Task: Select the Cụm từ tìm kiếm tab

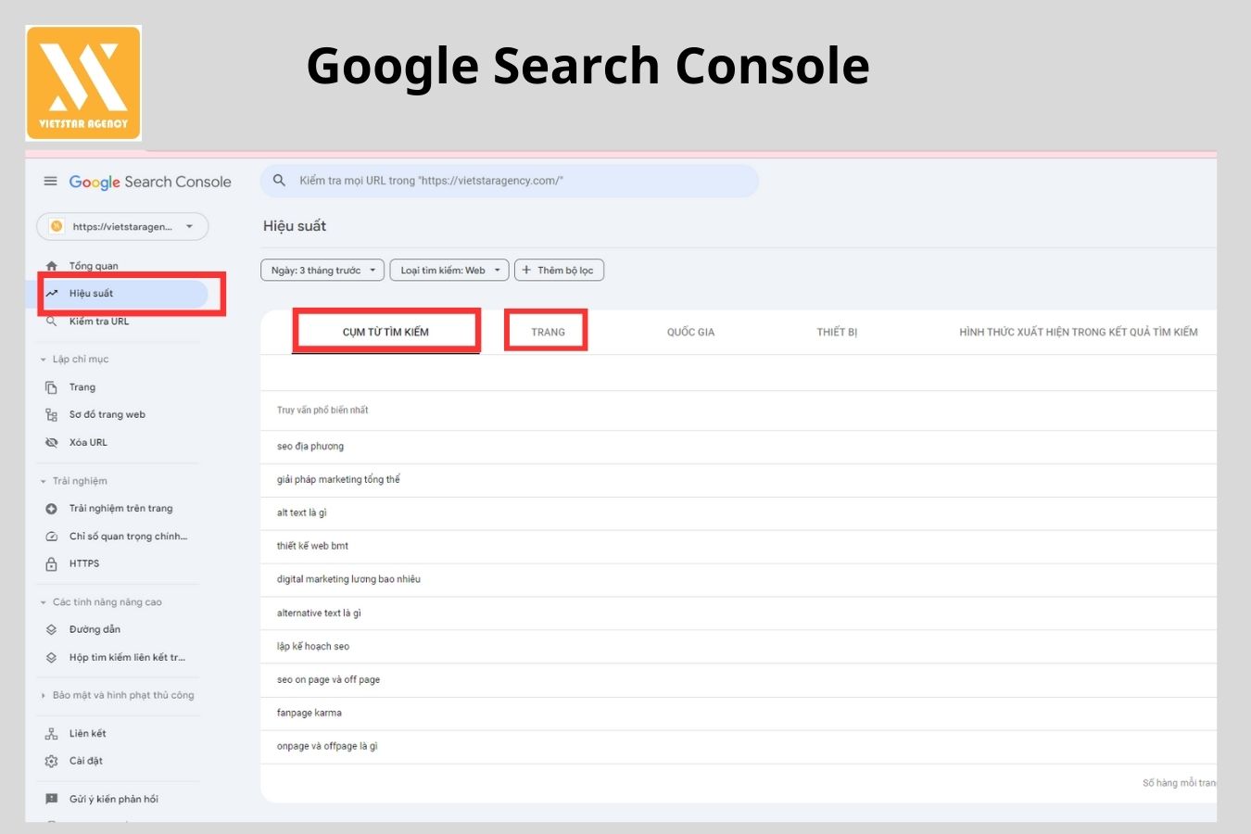Action: [x=385, y=332]
